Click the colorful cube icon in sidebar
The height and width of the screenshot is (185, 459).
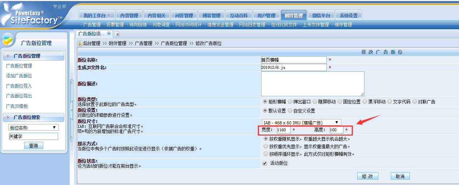(8, 40)
